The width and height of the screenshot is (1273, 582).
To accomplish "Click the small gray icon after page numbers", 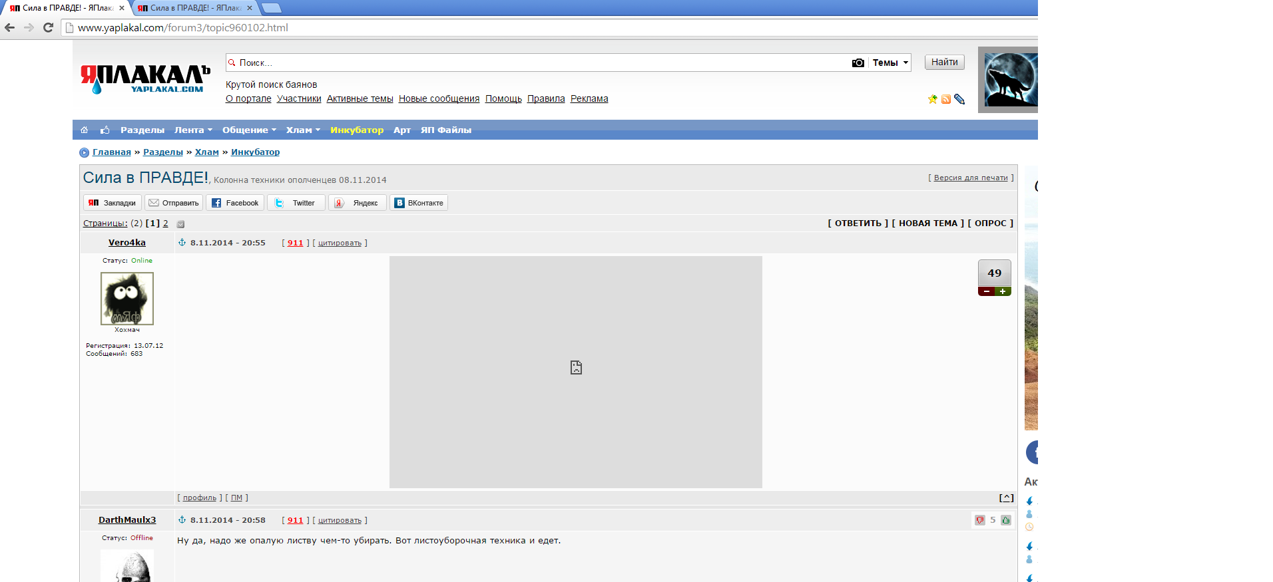I will pos(180,224).
